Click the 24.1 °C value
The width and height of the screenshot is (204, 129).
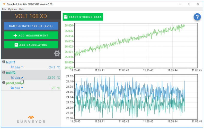[x=55, y=67]
